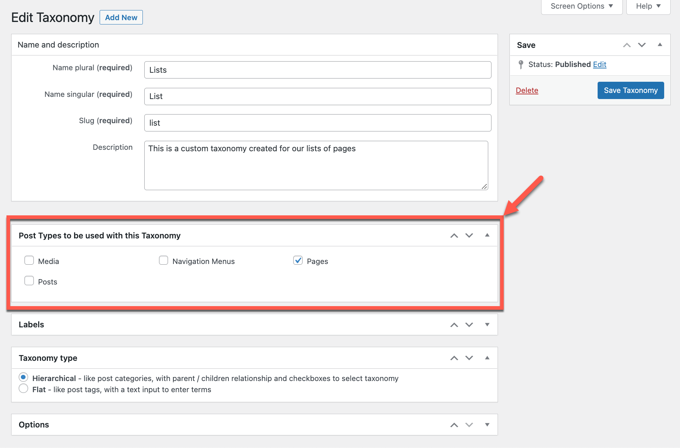
Task: Click the Taxonomy type heading
Action: [48, 358]
